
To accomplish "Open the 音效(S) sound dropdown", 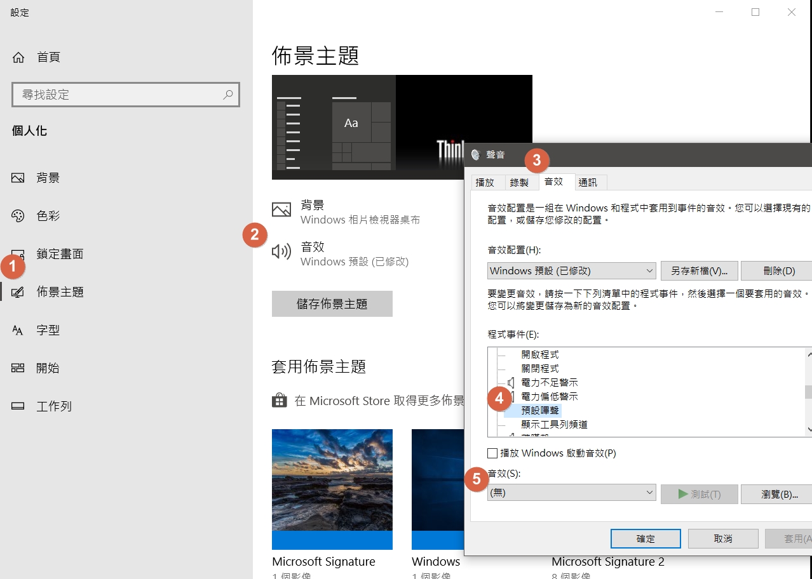I will click(572, 493).
